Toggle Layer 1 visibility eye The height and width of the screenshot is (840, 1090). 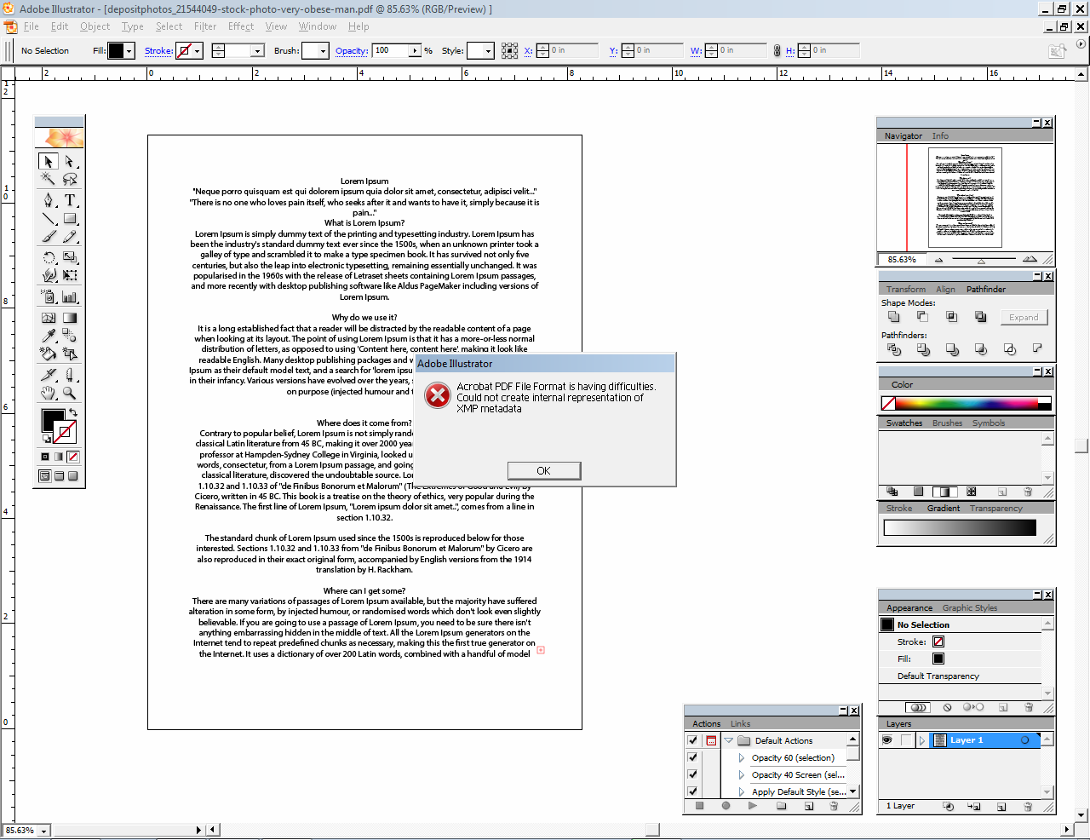887,740
